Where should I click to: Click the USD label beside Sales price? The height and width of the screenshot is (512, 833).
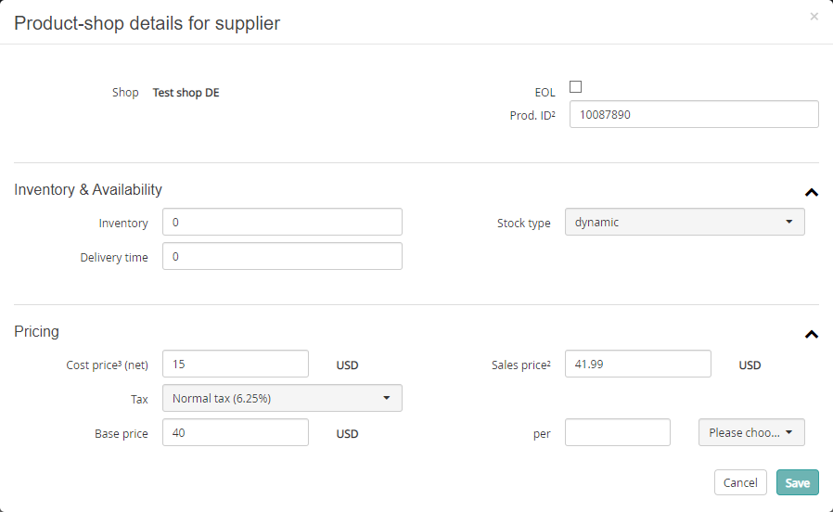tap(750, 365)
